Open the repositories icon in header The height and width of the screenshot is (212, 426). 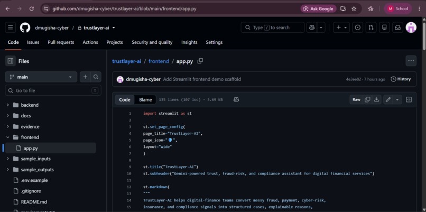point(384,27)
